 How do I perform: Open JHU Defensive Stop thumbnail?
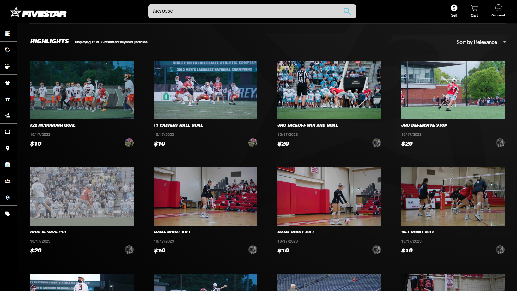pos(453,90)
